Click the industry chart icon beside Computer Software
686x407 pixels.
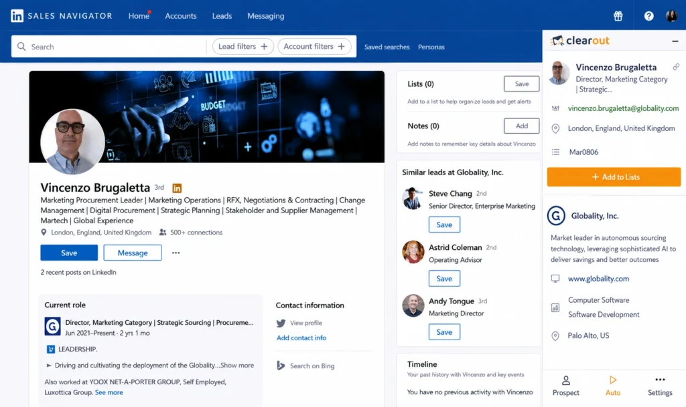coord(555,307)
